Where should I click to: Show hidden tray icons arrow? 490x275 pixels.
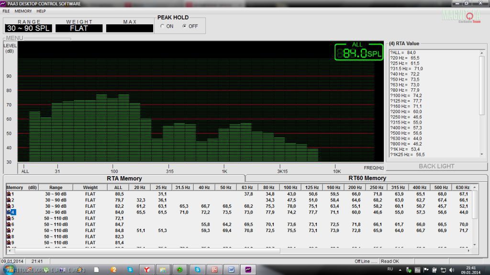point(400,270)
